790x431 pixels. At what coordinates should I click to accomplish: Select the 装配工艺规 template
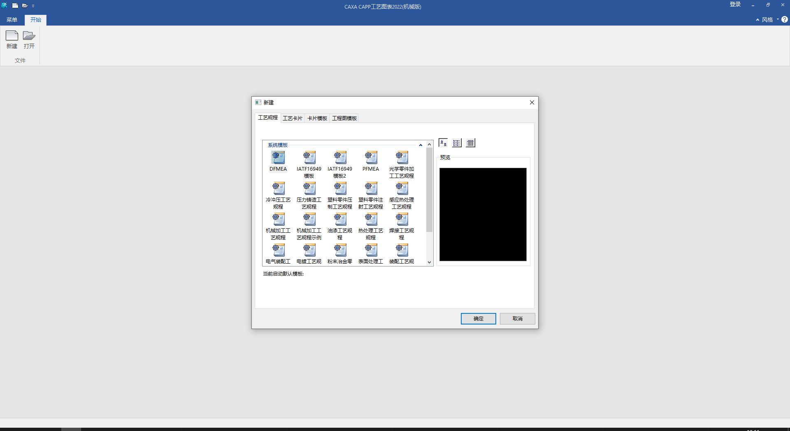coord(402,254)
